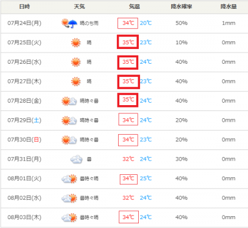Click the 気温 column header

135,6
